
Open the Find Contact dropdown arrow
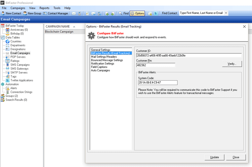[x=226, y=13]
